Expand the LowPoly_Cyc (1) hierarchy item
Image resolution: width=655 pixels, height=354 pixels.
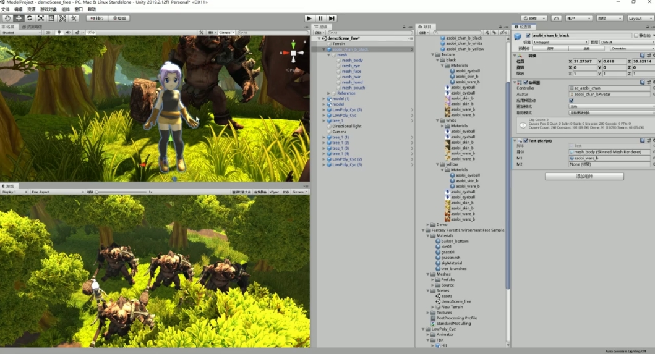pos(323,110)
